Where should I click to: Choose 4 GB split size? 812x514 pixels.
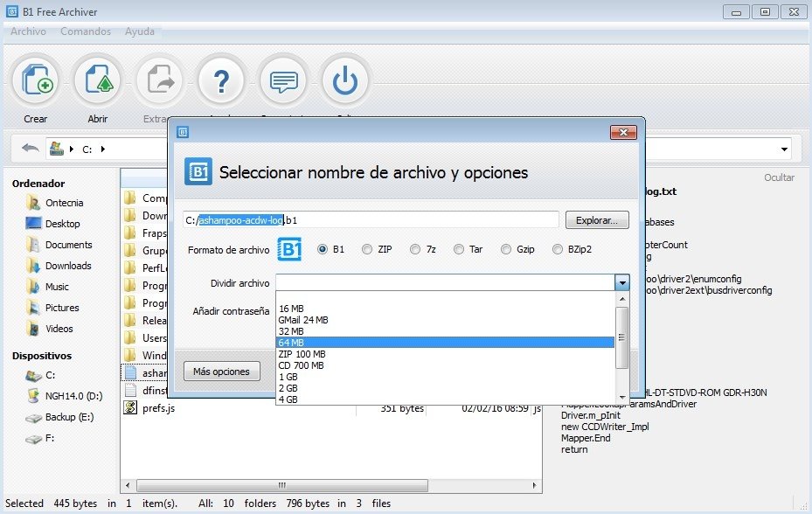(x=446, y=399)
